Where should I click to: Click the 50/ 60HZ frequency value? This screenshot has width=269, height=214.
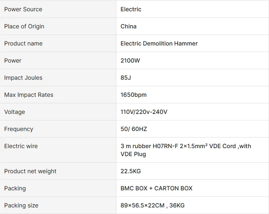pyautogui.click(x=134, y=129)
